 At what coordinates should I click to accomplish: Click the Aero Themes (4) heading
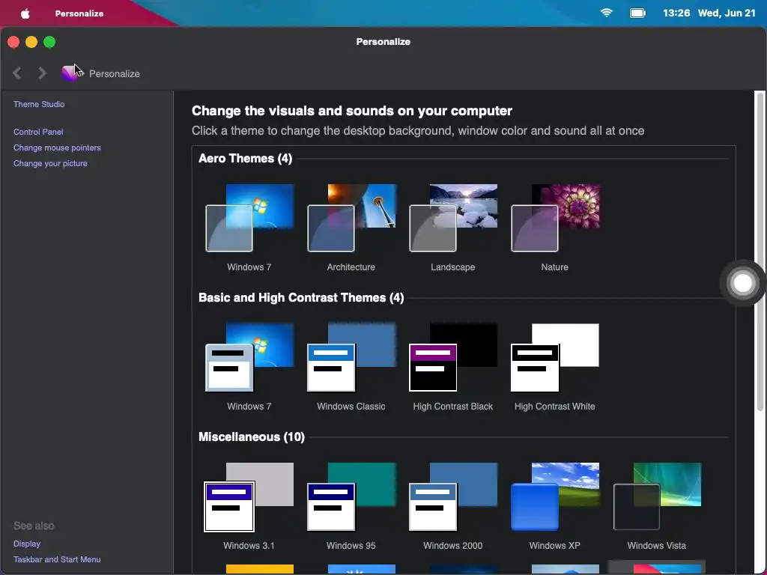point(246,159)
